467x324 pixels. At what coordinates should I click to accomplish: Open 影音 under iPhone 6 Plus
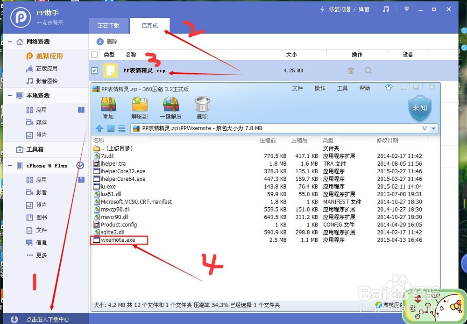(36, 192)
